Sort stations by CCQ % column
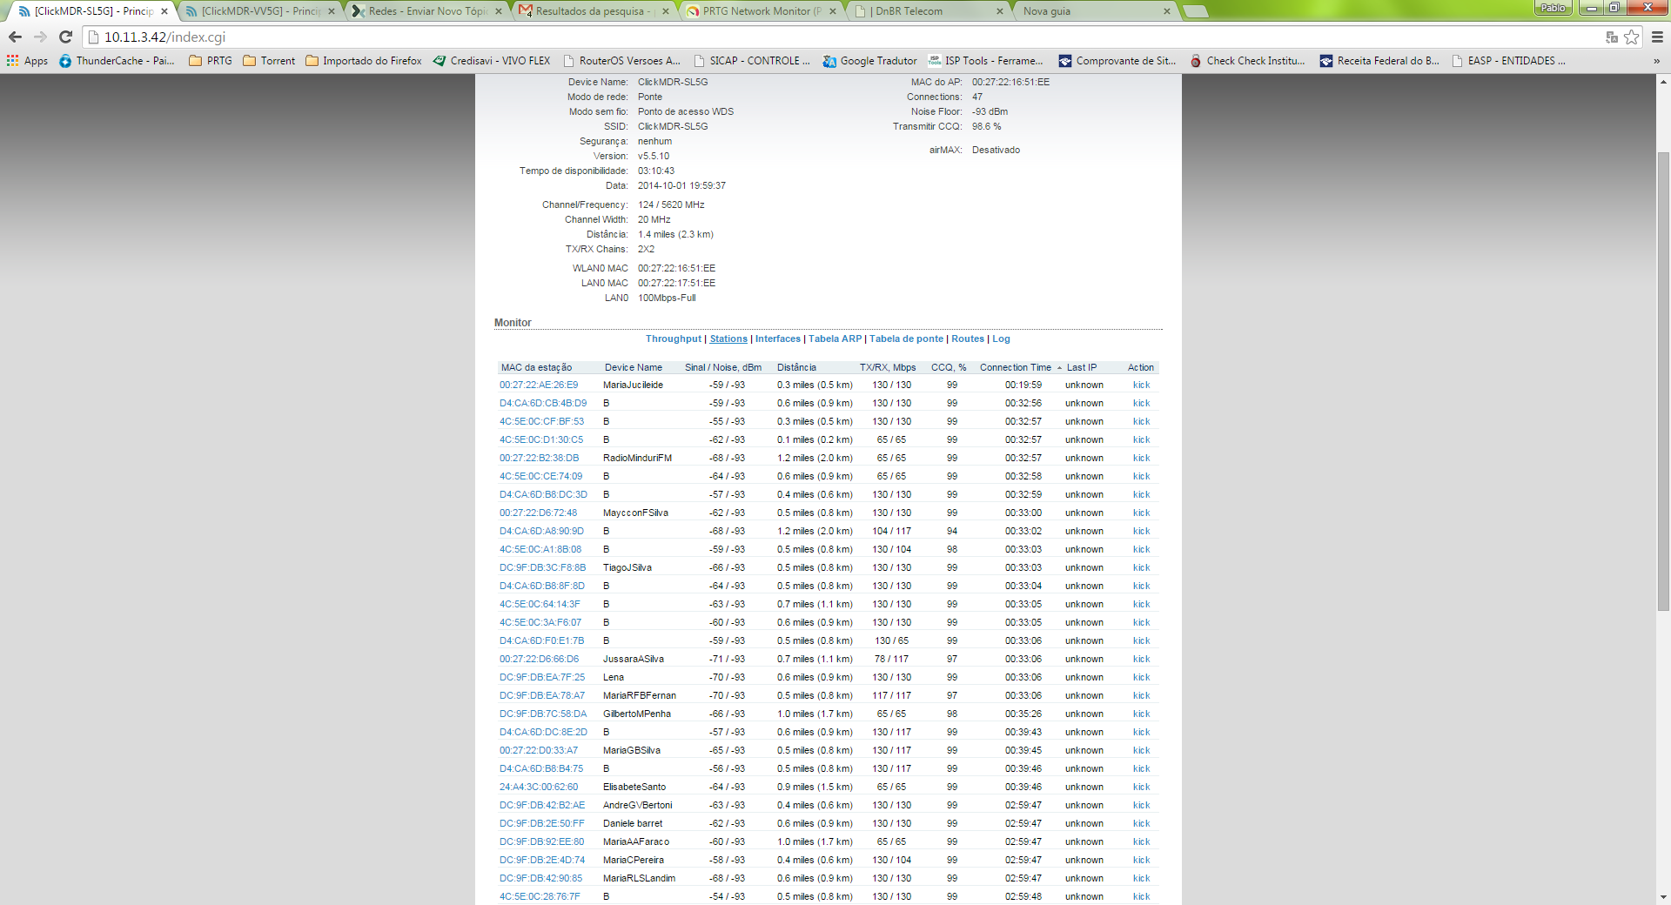 949,367
